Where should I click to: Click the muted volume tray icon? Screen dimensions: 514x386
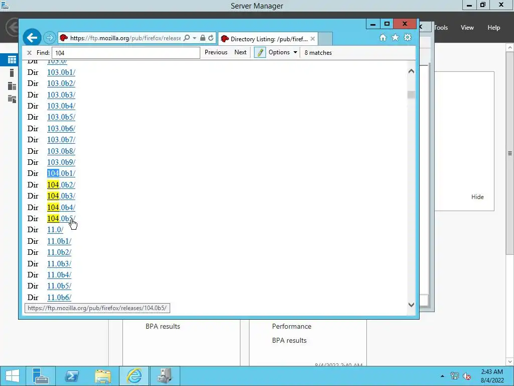coord(467,376)
